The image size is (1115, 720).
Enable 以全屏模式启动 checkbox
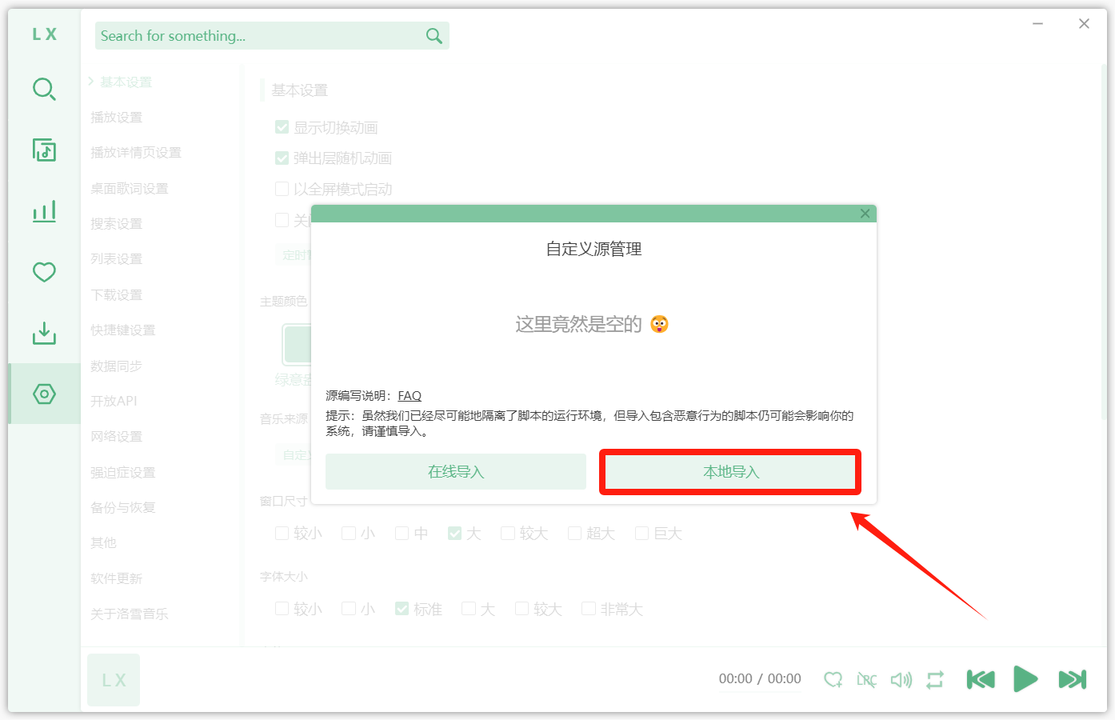[x=282, y=189]
